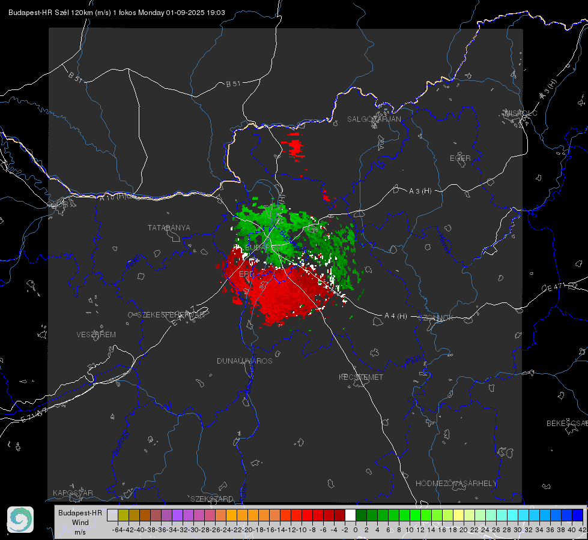588x540 pixels.
Task: Choose the pale yellow swatch between 18 and 20
Action: [458, 515]
